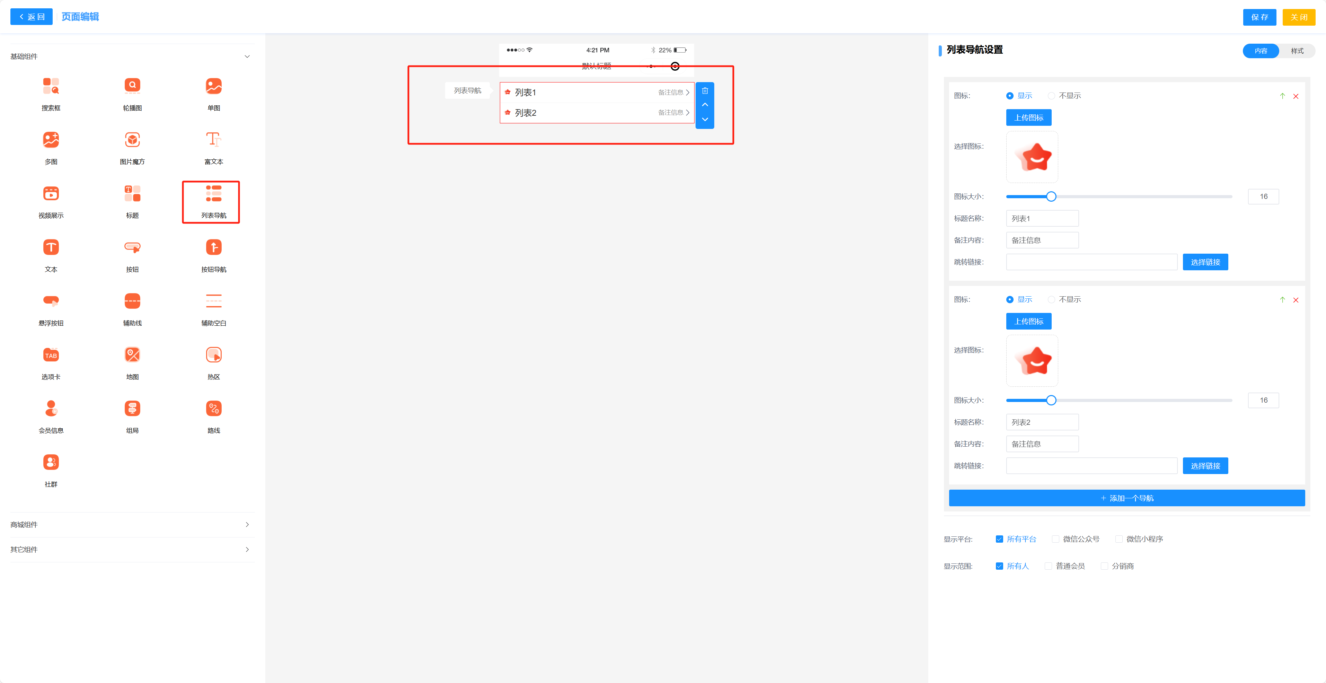This screenshot has height=683, width=1326.
Task: Check the 微信公众号 platform checkbox
Action: tap(1055, 539)
